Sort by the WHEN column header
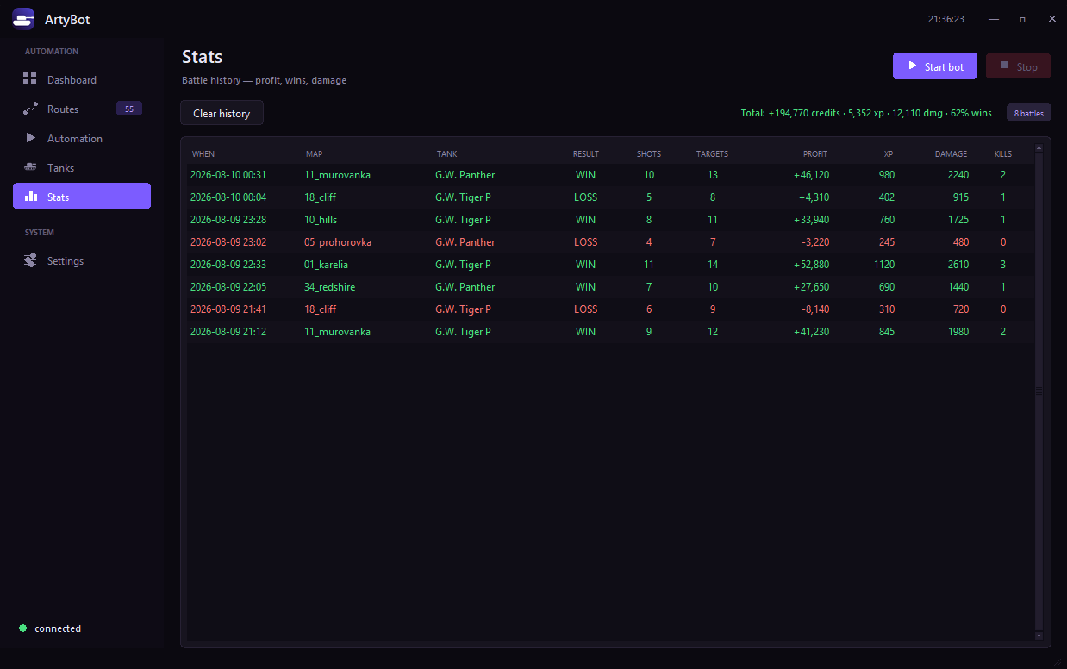Viewport: 1067px width, 669px height. pyautogui.click(x=203, y=154)
